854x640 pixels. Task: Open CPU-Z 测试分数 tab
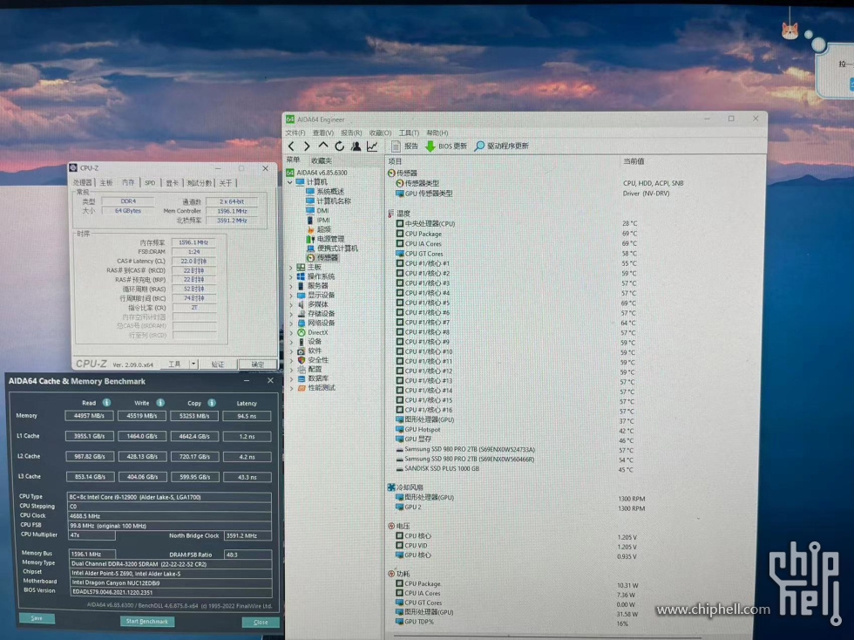point(200,182)
